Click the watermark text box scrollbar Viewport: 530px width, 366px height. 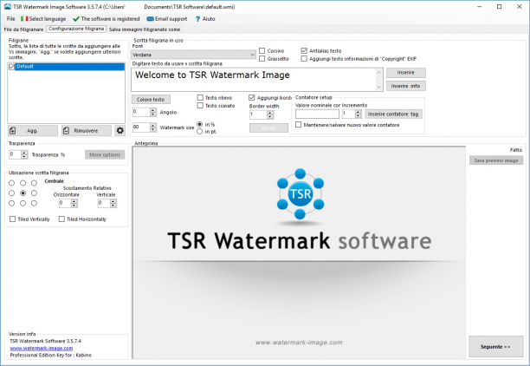click(x=379, y=80)
